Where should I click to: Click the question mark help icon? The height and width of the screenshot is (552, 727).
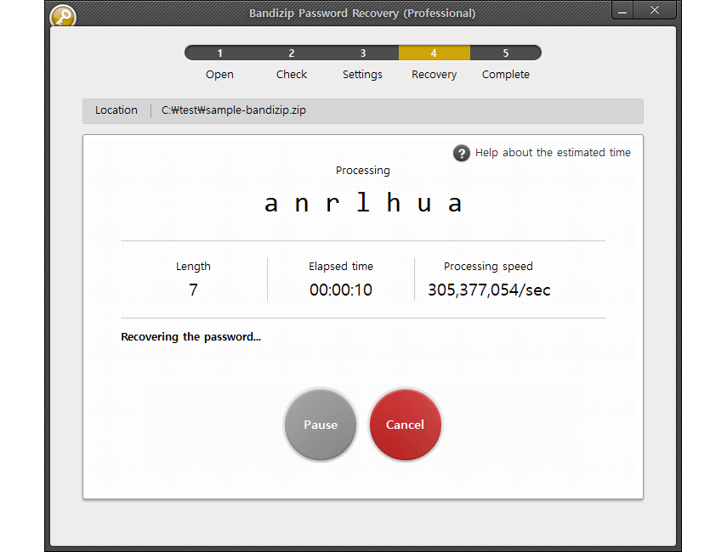pyautogui.click(x=461, y=153)
